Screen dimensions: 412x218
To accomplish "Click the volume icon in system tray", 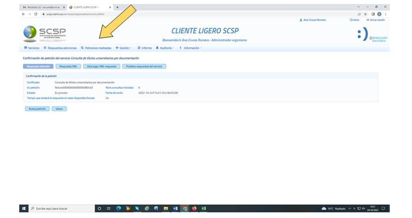I will pyautogui.click(x=364, y=209).
